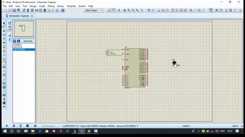245x137 pixels.
Task: Open the Edit menu
Action: 11,6
